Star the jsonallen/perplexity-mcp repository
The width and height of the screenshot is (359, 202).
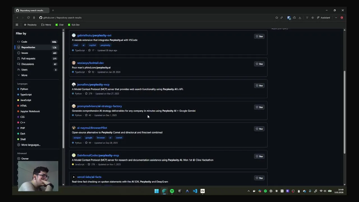coord(259,86)
